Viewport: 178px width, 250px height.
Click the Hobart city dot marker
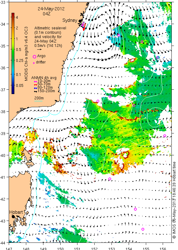point(13,217)
